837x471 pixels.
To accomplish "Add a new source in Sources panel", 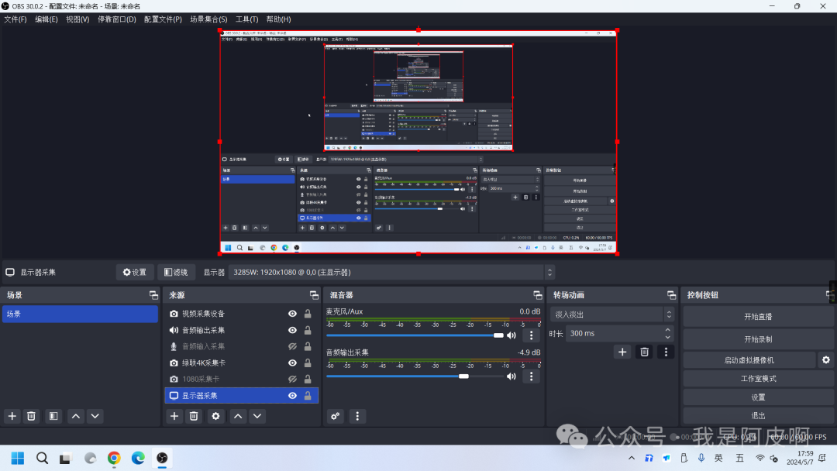I will (x=174, y=416).
